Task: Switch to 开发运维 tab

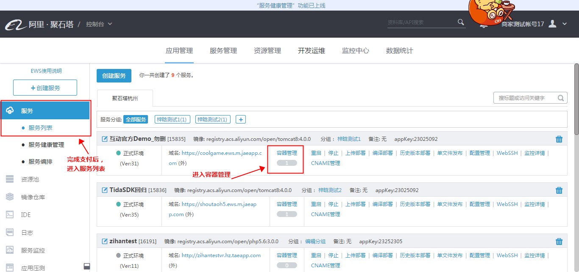Action: (312, 51)
